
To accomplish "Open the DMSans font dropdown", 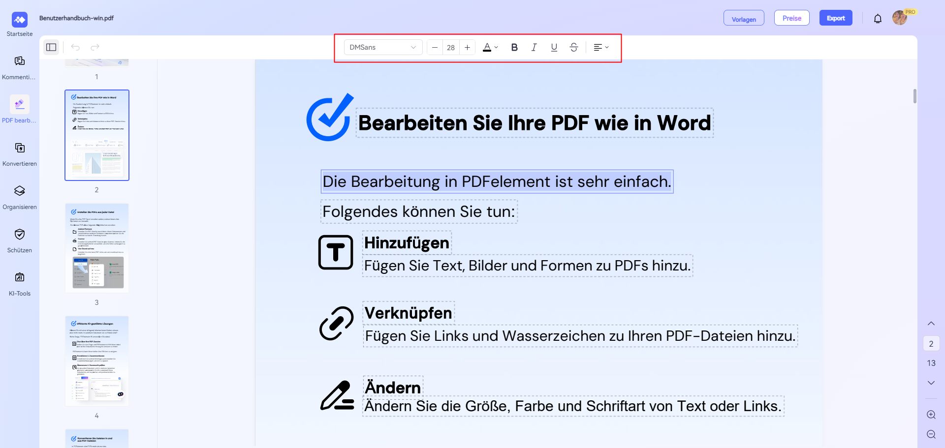I will pyautogui.click(x=383, y=47).
